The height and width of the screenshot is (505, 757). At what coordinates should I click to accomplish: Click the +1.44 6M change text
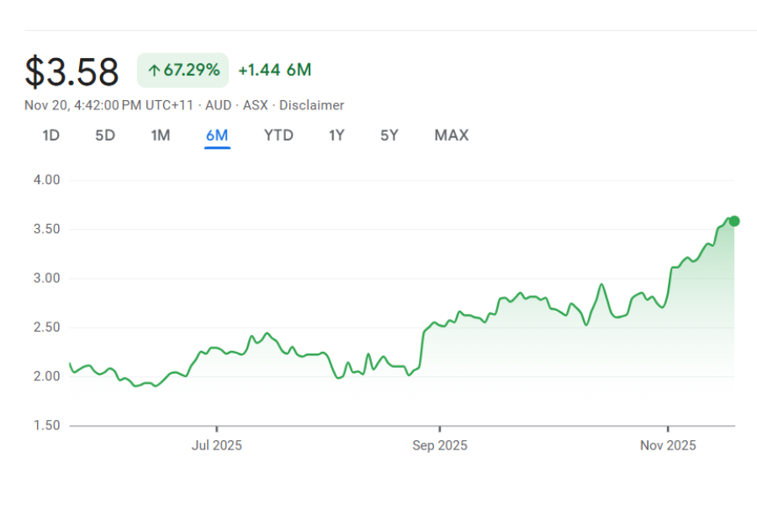coord(274,71)
